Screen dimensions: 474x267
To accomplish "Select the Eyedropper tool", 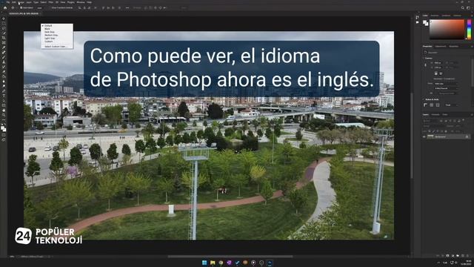I will [x=4, y=47].
